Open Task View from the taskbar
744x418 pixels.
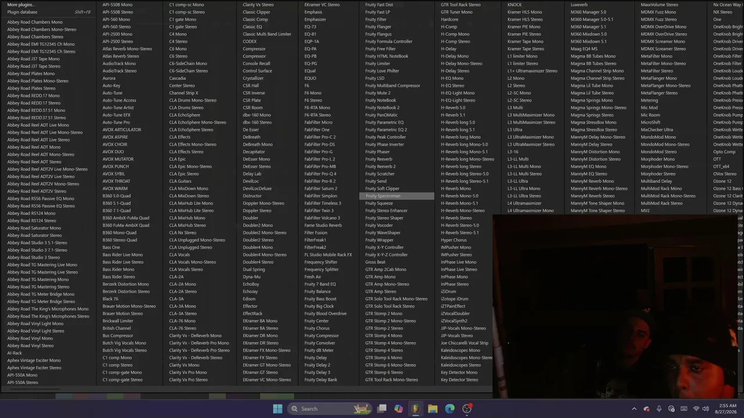(382, 409)
